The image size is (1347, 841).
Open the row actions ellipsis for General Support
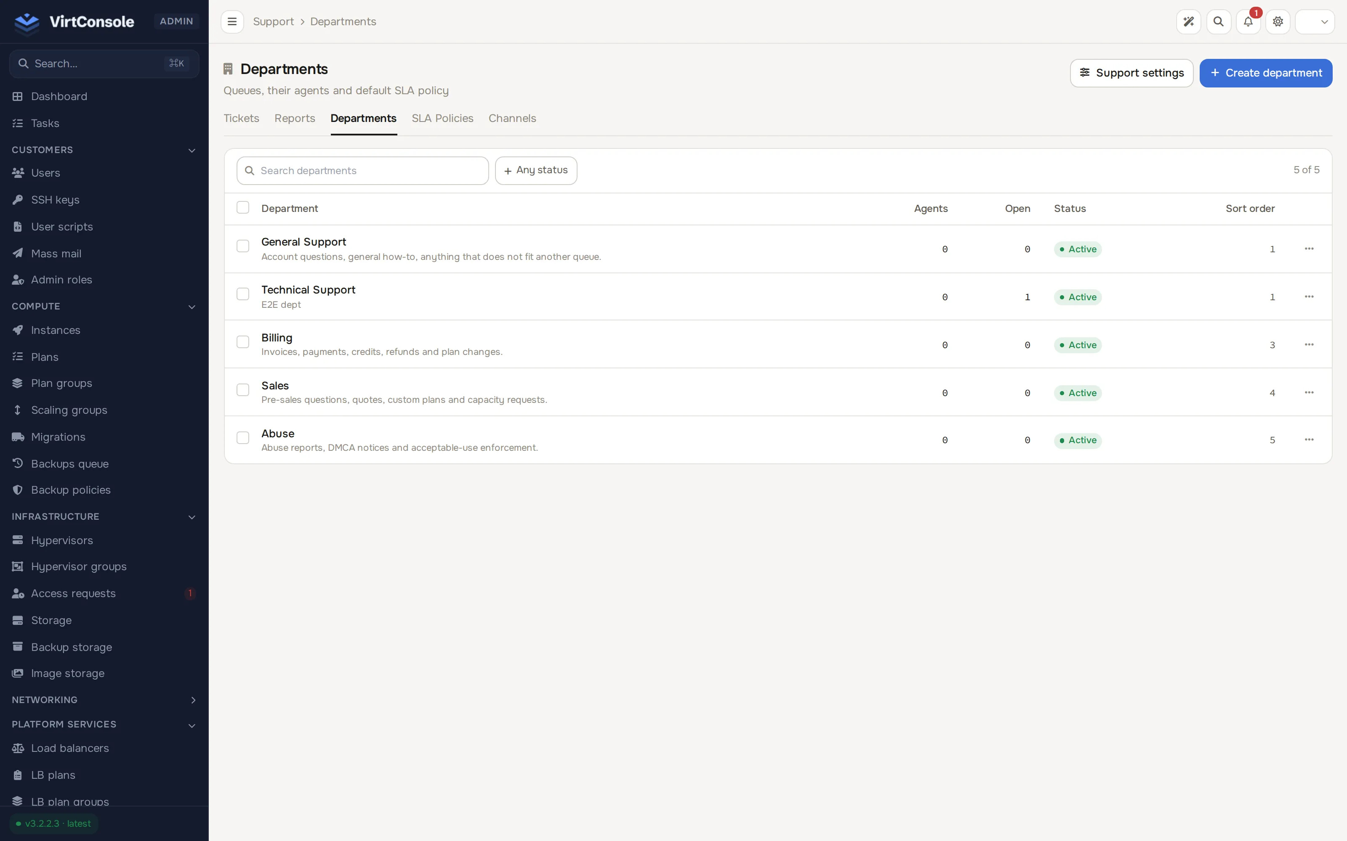pyautogui.click(x=1309, y=249)
